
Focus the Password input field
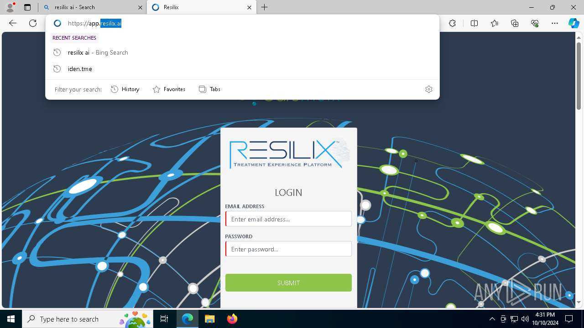[288, 249]
